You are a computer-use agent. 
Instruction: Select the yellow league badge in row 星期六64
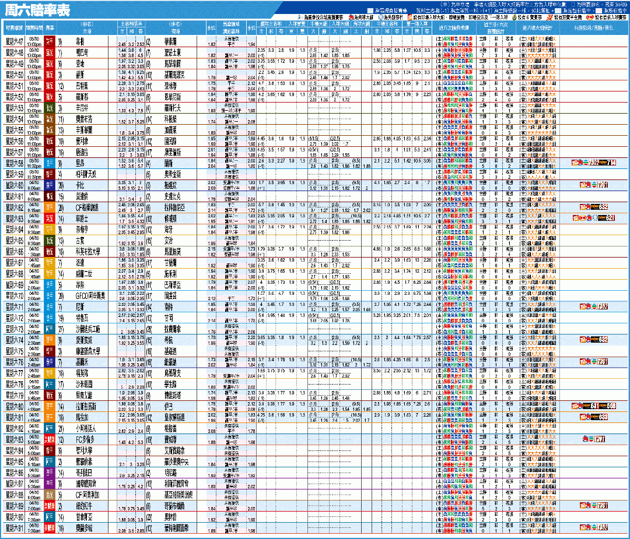click(50, 230)
